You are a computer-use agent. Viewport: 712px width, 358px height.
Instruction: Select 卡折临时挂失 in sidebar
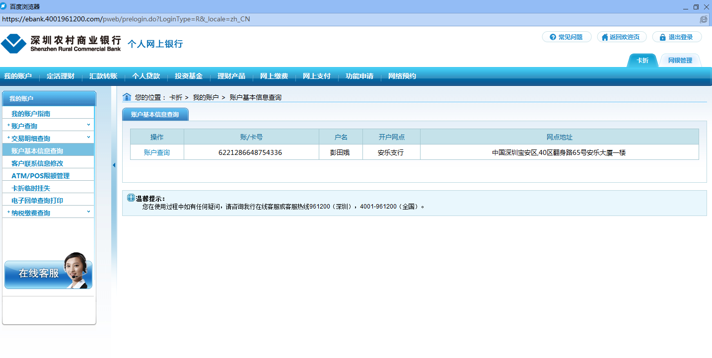click(x=31, y=188)
